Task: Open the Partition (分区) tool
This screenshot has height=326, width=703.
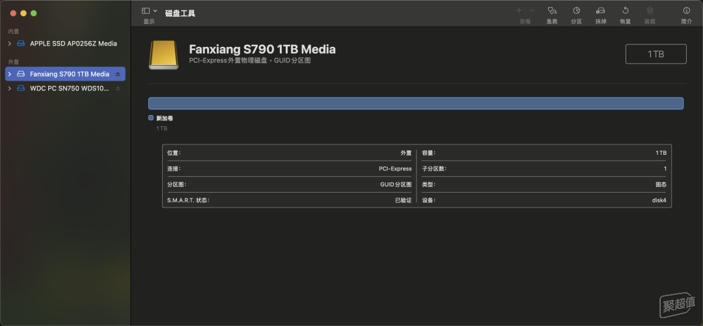Action: 576,11
